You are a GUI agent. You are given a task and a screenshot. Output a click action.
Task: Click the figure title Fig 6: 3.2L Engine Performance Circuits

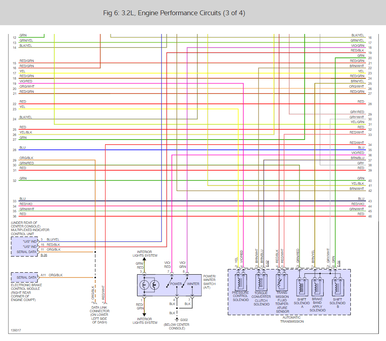[174, 13]
